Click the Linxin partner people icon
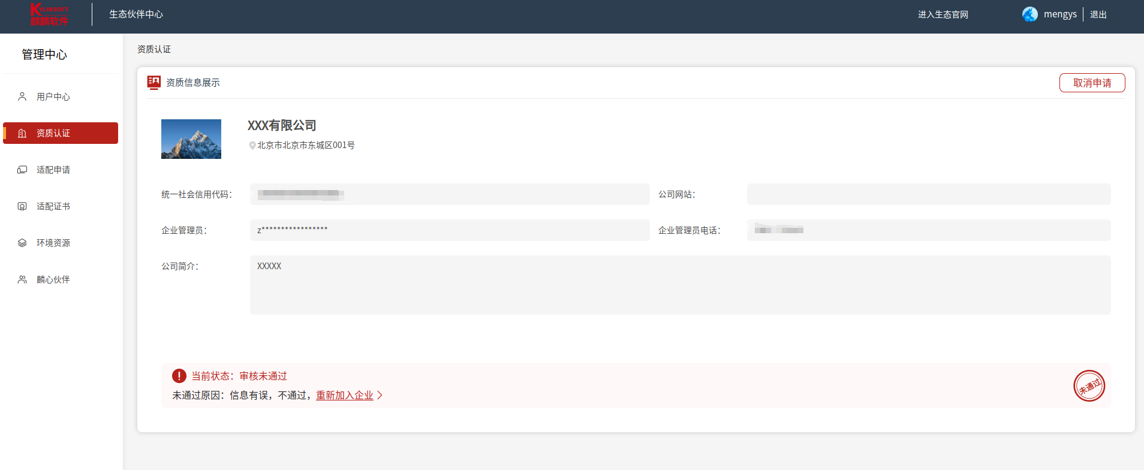This screenshot has width=1144, height=470. click(22, 279)
